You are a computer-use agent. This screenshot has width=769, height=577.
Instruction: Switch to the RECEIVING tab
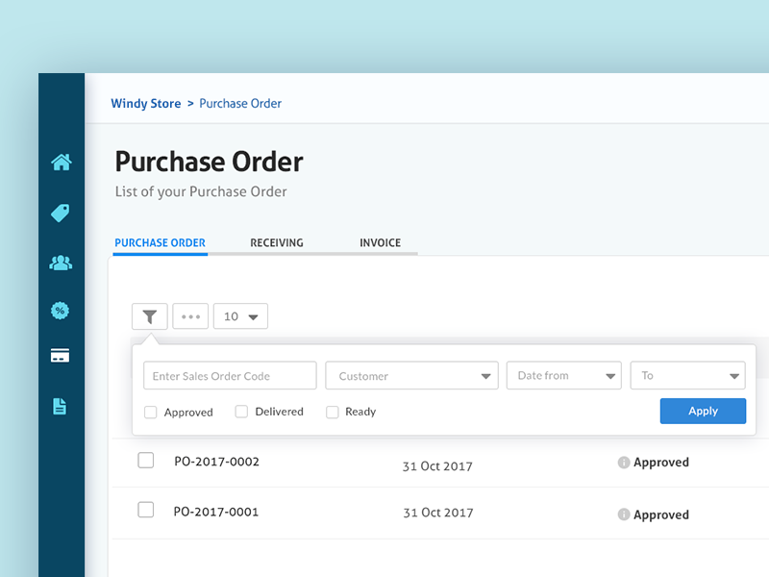click(277, 243)
